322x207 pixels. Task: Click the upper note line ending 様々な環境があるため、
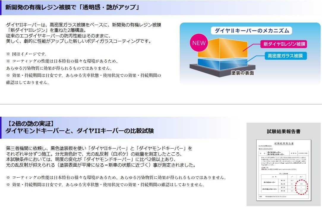click(62, 61)
